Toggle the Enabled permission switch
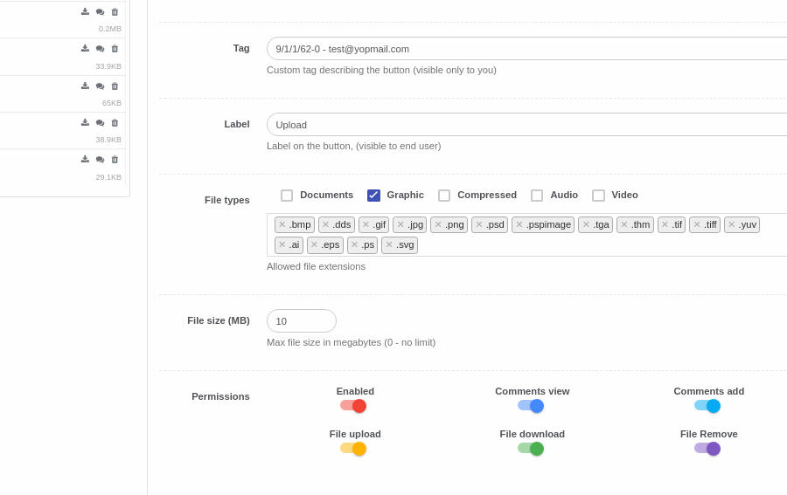The image size is (787, 495). [353, 406]
